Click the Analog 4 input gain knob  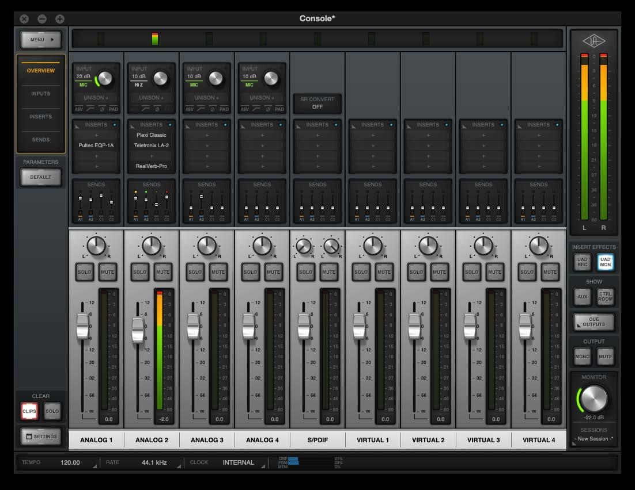(271, 78)
